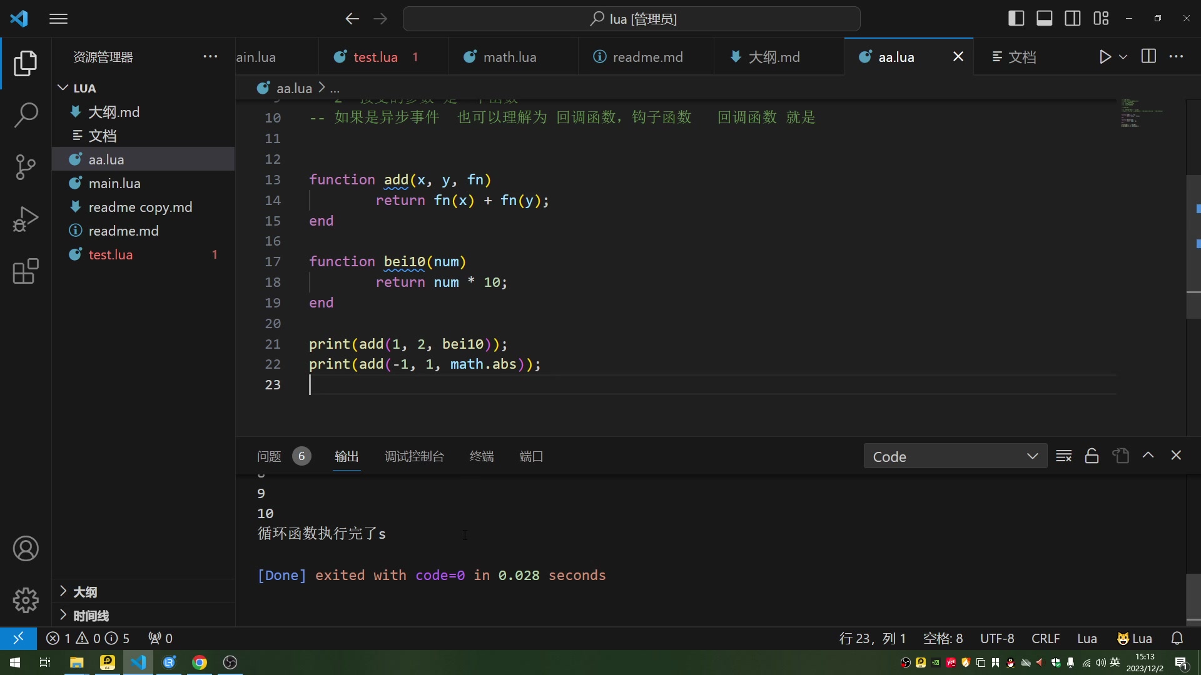Open readme copy.md in the explorer
This screenshot has height=675, width=1201.
coord(143,207)
